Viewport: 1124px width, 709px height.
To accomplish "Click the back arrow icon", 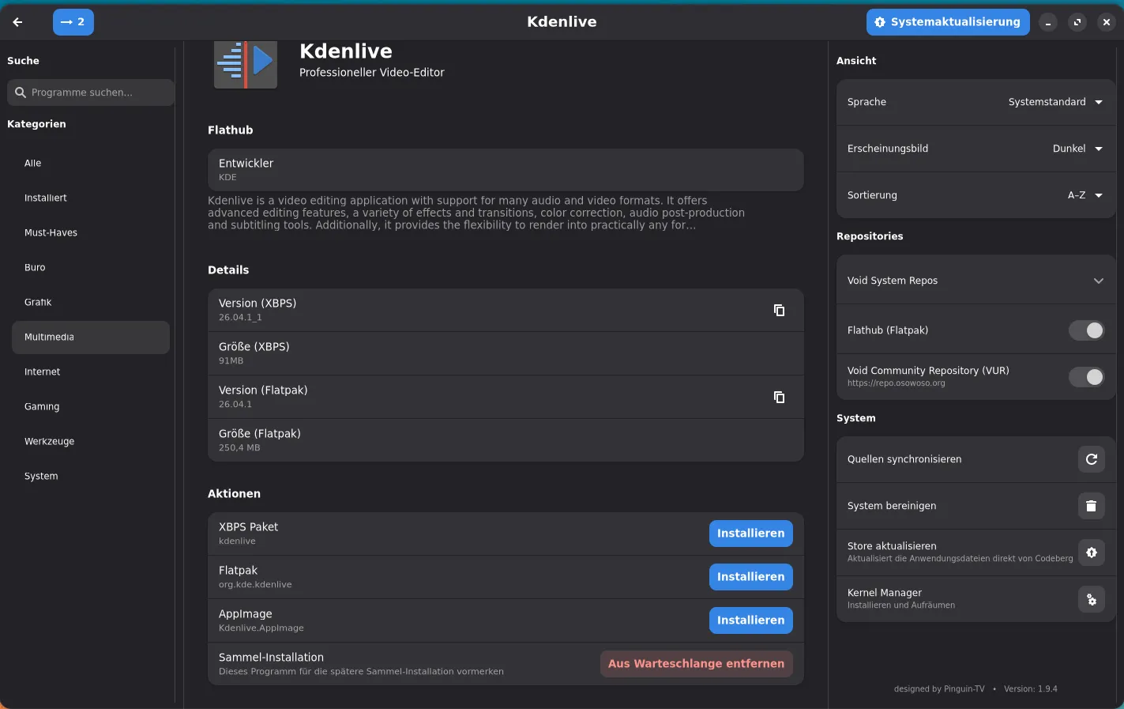I will pos(17,22).
